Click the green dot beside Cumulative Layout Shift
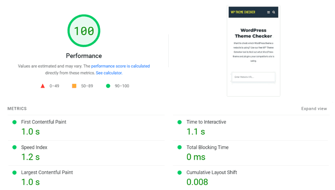Image resolution: width=335 pixels, height=190 pixels. [x=180, y=172]
